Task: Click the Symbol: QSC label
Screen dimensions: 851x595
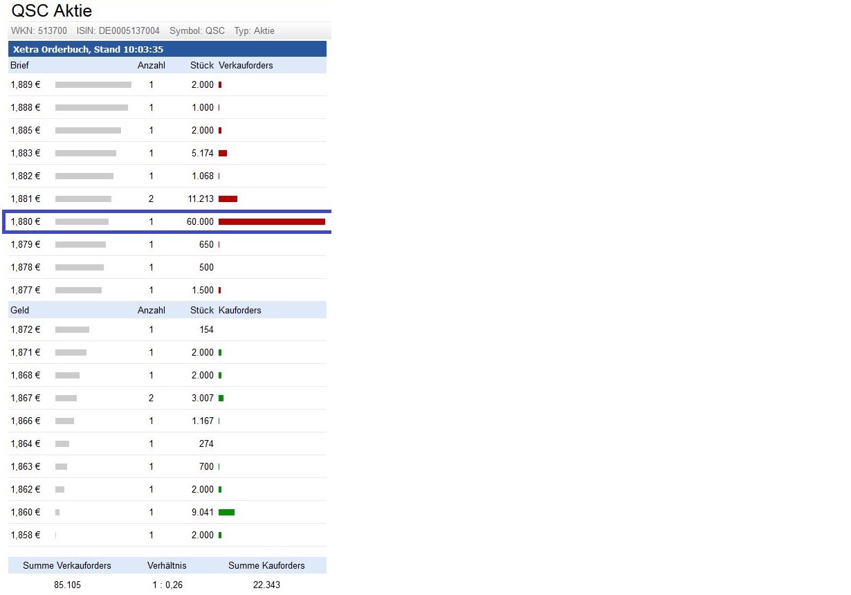Action: [x=197, y=31]
